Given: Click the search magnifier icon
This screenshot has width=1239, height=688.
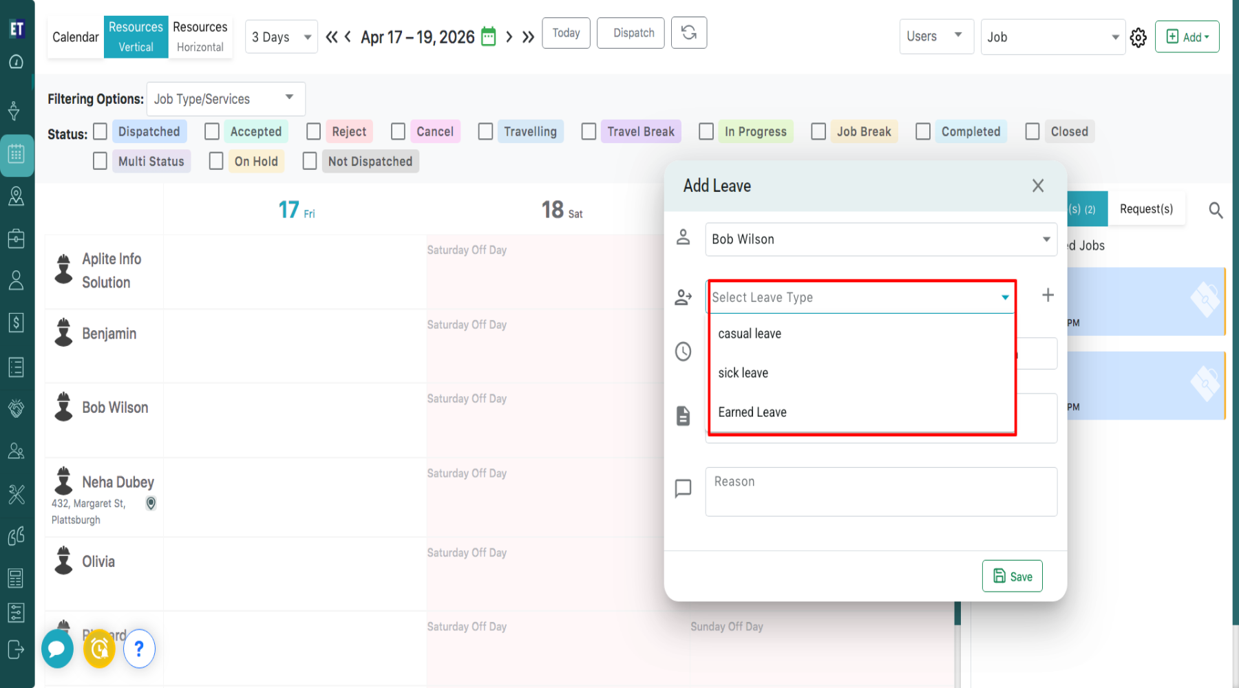Looking at the screenshot, I should (x=1216, y=211).
